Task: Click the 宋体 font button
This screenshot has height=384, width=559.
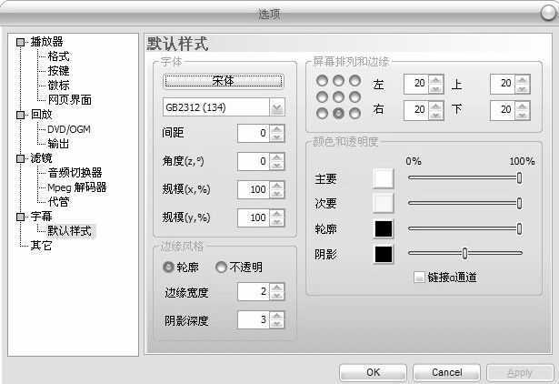Action: (x=223, y=81)
